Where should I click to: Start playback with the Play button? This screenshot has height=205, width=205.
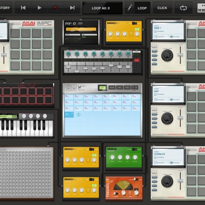click(x=39, y=8)
